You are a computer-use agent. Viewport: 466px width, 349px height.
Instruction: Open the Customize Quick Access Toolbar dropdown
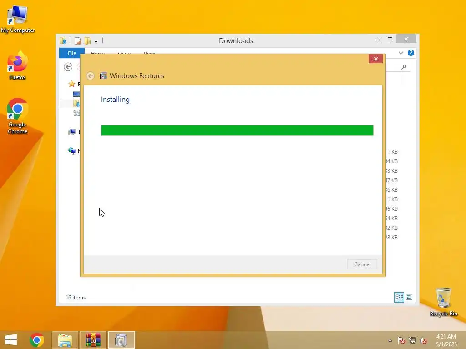96,41
